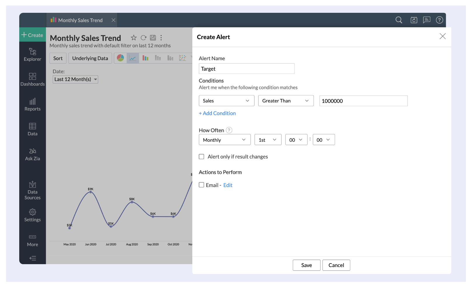Select the line chart type icon
Screen dimensions: 472x288
click(x=133, y=58)
